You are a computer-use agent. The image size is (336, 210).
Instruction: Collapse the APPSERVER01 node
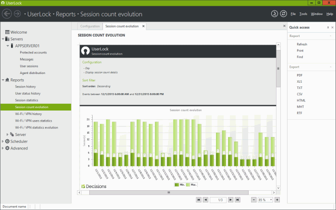tap(8, 46)
